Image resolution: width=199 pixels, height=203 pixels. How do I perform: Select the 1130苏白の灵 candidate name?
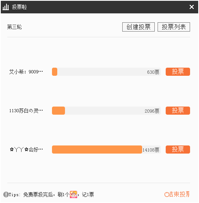pyautogui.click(x=26, y=111)
